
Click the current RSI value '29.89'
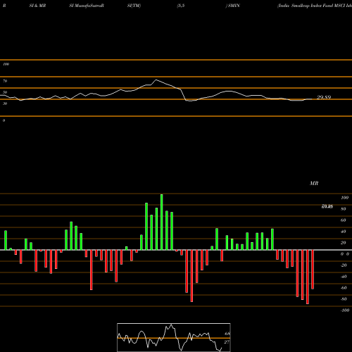click(x=324, y=97)
